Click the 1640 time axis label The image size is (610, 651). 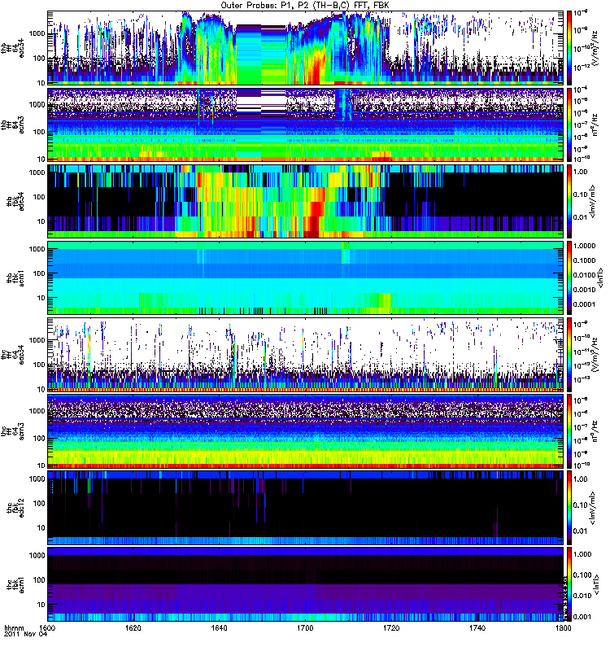[219, 627]
